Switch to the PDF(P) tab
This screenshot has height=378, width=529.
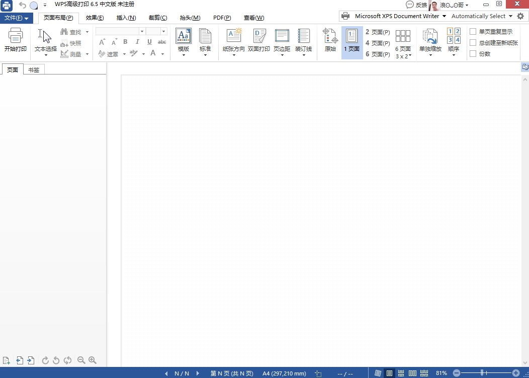pyautogui.click(x=222, y=18)
